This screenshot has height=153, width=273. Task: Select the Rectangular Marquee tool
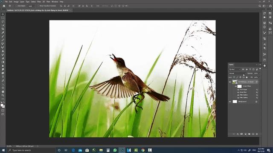pos(3,18)
